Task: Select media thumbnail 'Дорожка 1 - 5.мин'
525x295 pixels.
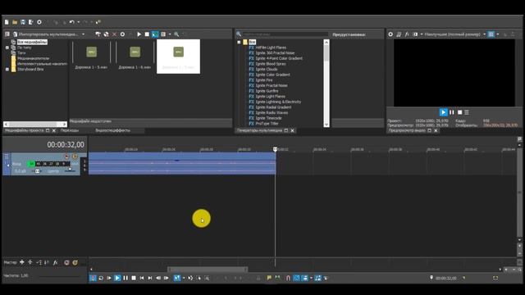Action: pyautogui.click(x=91, y=55)
